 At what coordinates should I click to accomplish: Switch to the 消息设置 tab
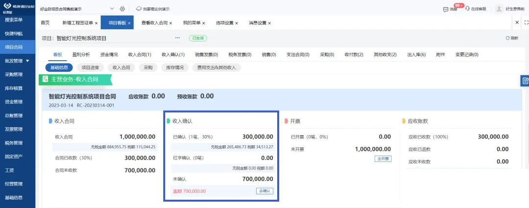coord(258,23)
